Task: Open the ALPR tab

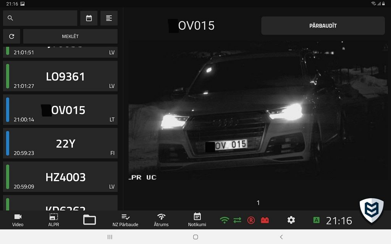Action: [53, 220]
